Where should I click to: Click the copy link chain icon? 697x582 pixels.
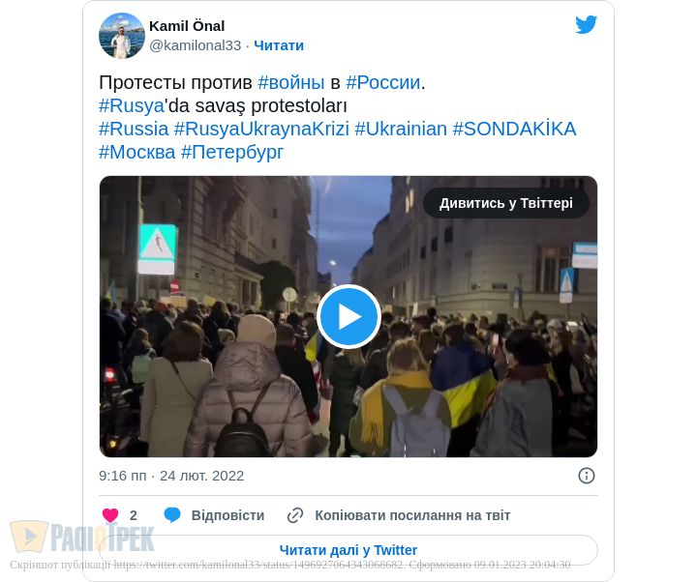coord(295,515)
